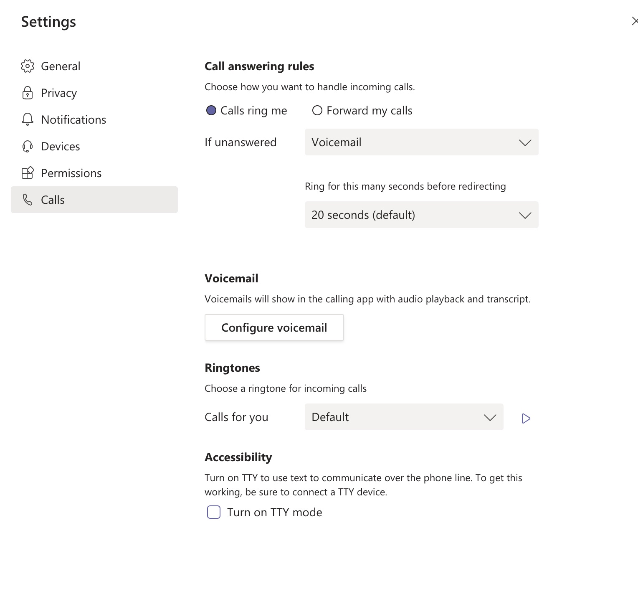The height and width of the screenshot is (614, 638).
Task: Click the Turn on TTY mode label
Action: point(274,512)
